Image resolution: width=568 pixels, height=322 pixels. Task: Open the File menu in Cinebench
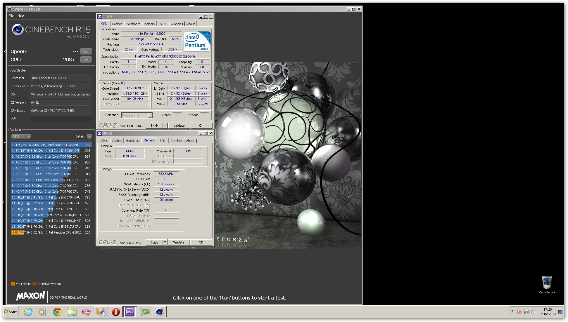[x=11, y=15]
